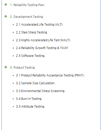Screen dimensions: 102x130
Task: Open 3.2 Sample Size Calculation item
Action: click(36, 83)
